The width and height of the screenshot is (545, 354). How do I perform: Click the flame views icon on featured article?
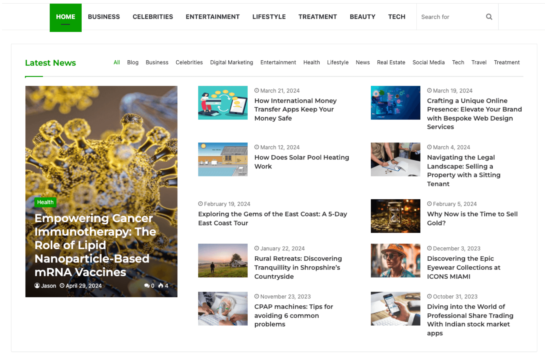tap(161, 286)
